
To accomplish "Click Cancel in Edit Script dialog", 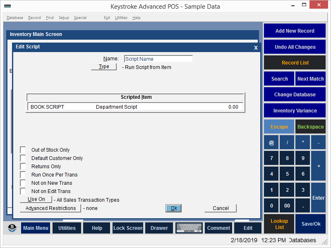I will click(220, 208).
